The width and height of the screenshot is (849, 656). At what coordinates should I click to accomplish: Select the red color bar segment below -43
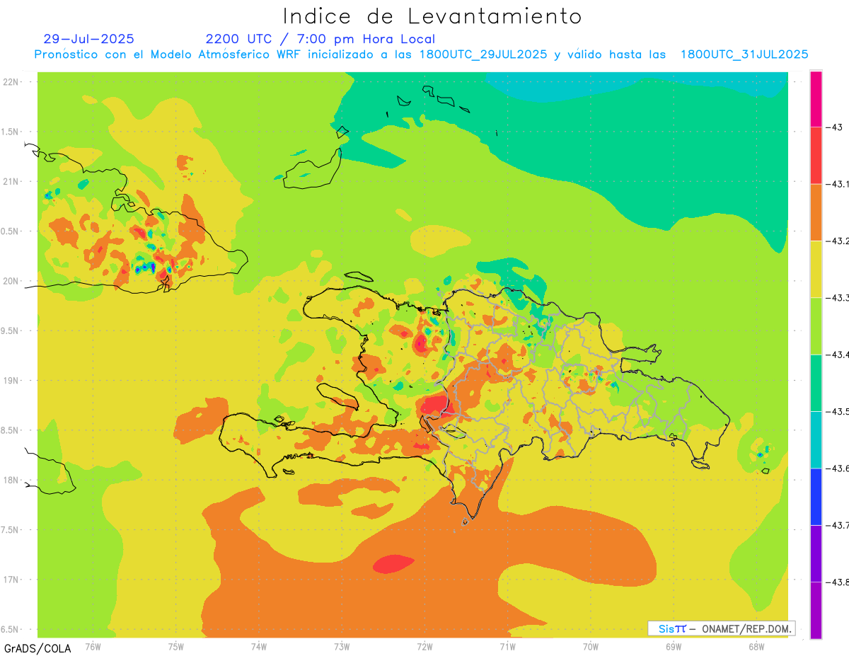click(816, 156)
